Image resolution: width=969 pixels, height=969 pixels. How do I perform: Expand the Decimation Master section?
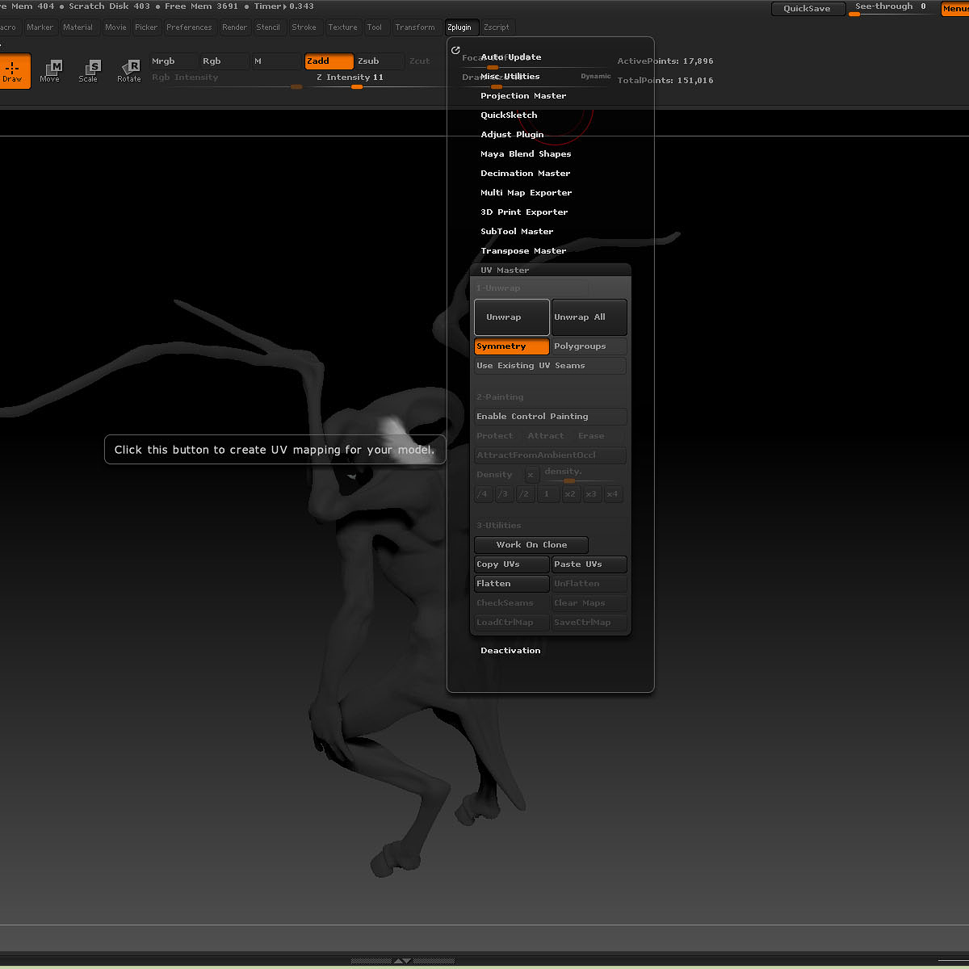click(x=525, y=174)
